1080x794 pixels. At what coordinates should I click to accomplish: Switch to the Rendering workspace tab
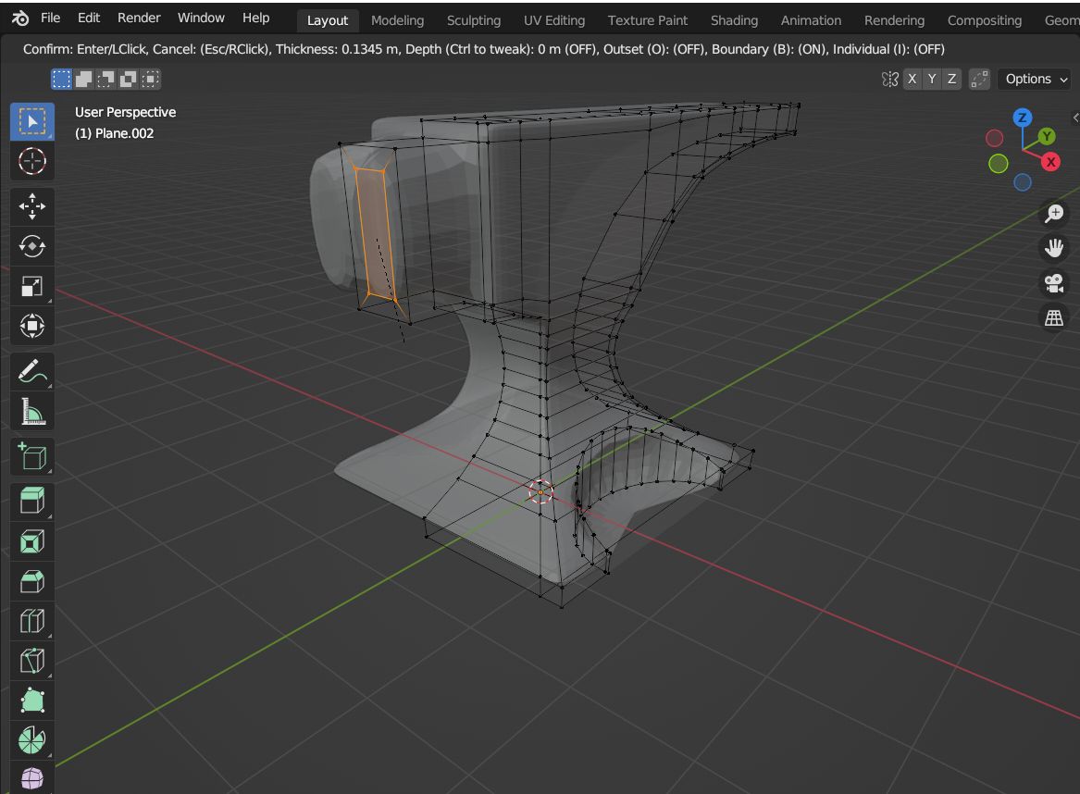[x=894, y=20]
